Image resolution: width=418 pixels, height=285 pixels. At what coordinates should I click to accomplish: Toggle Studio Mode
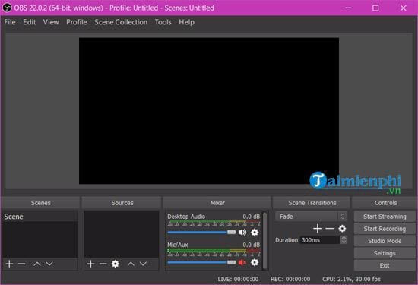pos(385,241)
